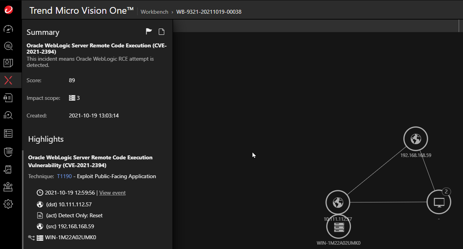Click the event timestamp 2021-10-19 12:59:56
Image resolution: width=463 pixels, height=249 pixels.
[x=70, y=193]
